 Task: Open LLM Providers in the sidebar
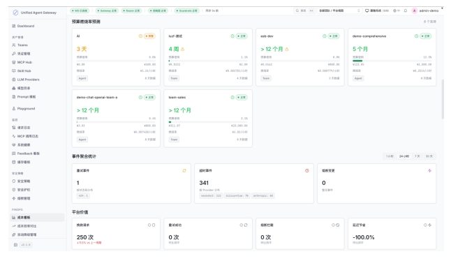pyautogui.click(x=38, y=80)
